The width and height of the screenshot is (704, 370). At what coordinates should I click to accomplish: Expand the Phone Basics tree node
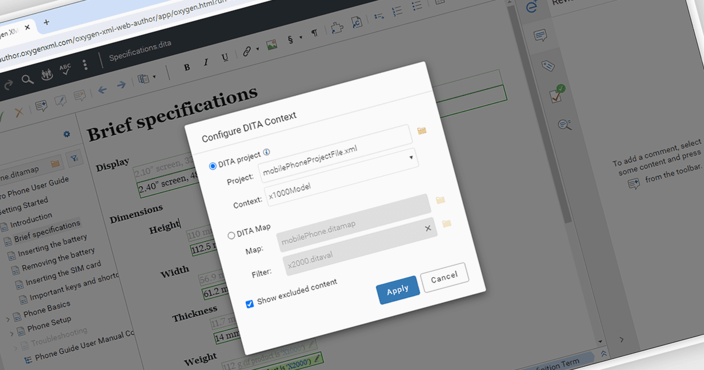click(7, 320)
